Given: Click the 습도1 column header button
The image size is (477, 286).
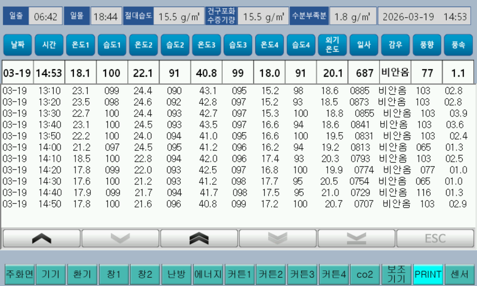Looking at the screenshot, I should click(112, 45).
